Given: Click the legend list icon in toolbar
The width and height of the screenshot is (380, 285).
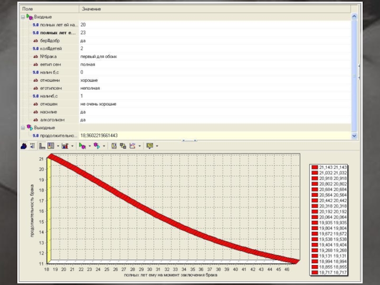Looking at the screenshot, I should [51, 146].
